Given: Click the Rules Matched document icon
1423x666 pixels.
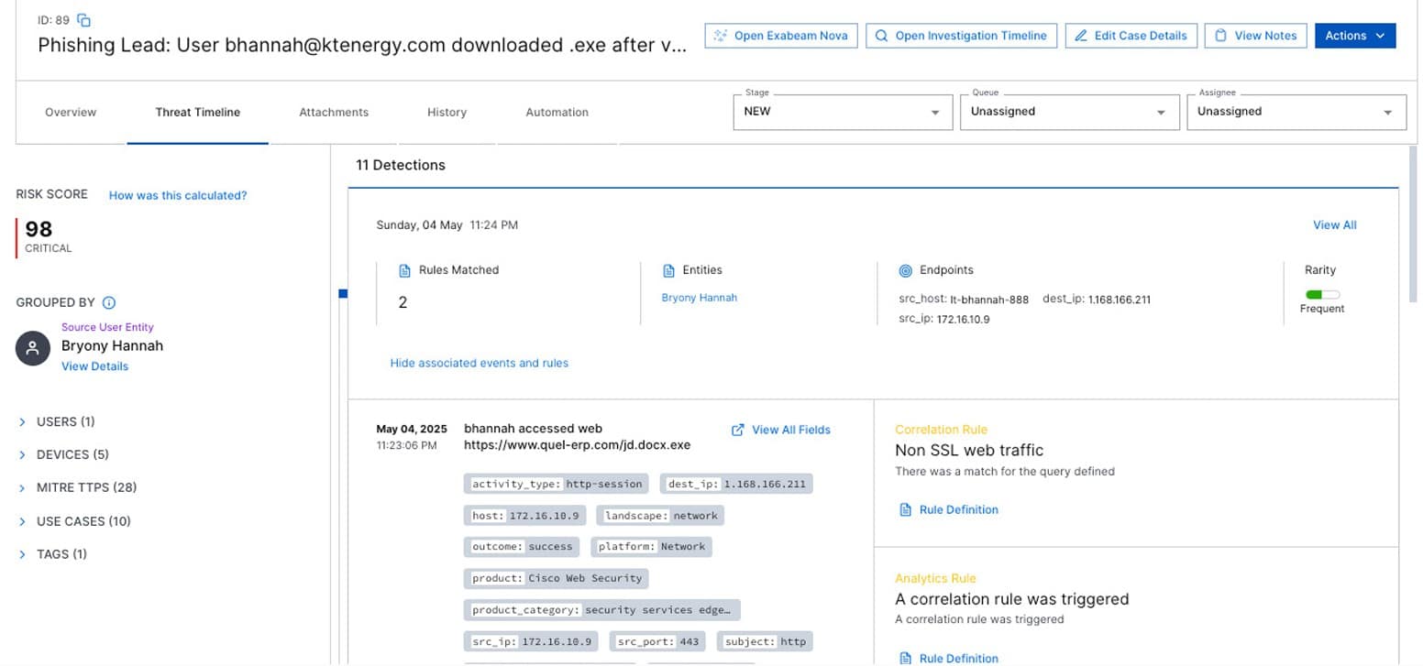Looking at the screenshot, I should pos(404,270).
